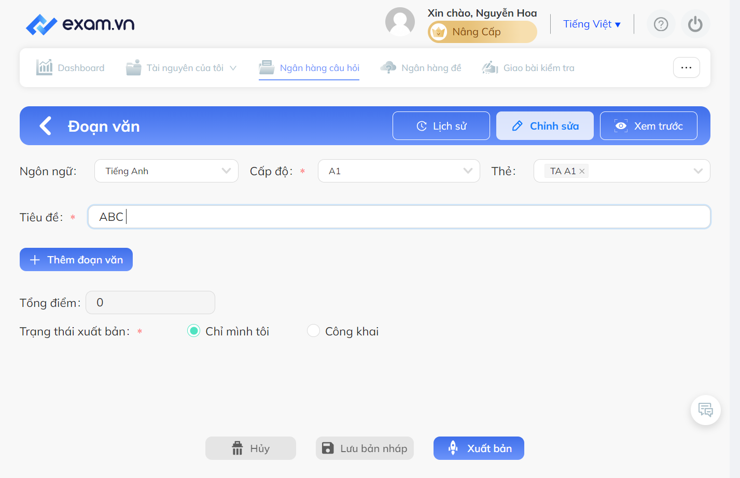Open the Giao bài kiểm tra tab
The height and width of the screenshot is (478, 740).
528,68
